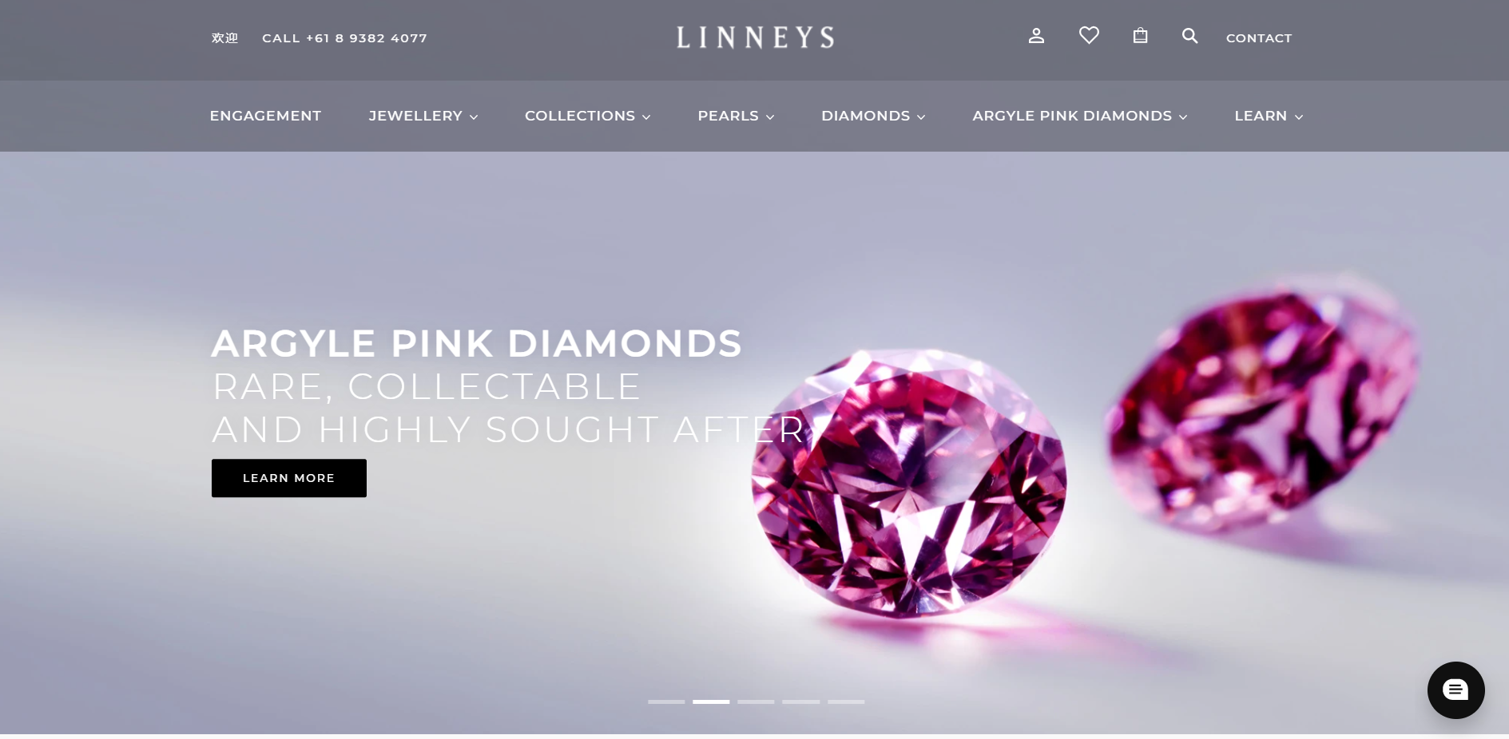Expand the Diamonds dropdown menu
This screenshot has height=739, width=1509.
click(x=873, y=116)
